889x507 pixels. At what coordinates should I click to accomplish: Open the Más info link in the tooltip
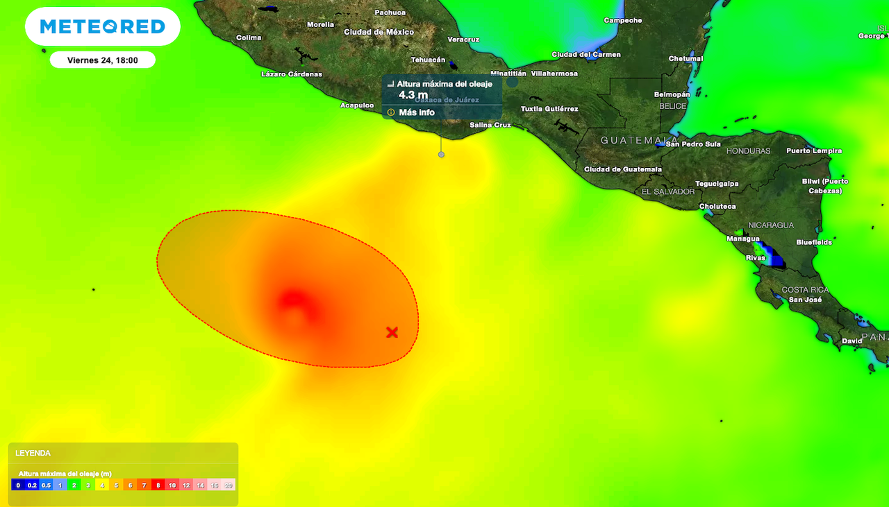417,112
